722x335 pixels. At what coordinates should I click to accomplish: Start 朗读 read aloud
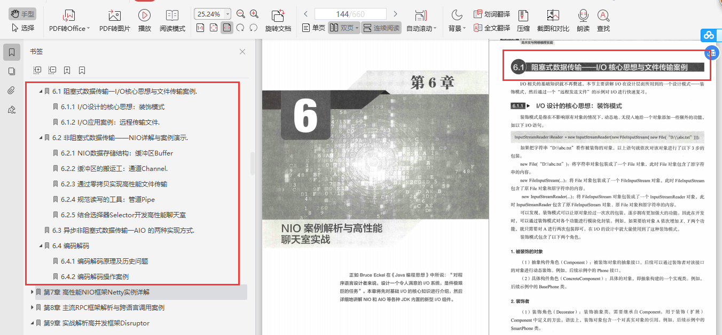coord(583,20)
